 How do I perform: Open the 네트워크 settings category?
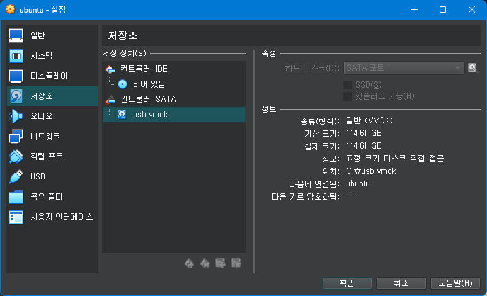tap(52, 137)
